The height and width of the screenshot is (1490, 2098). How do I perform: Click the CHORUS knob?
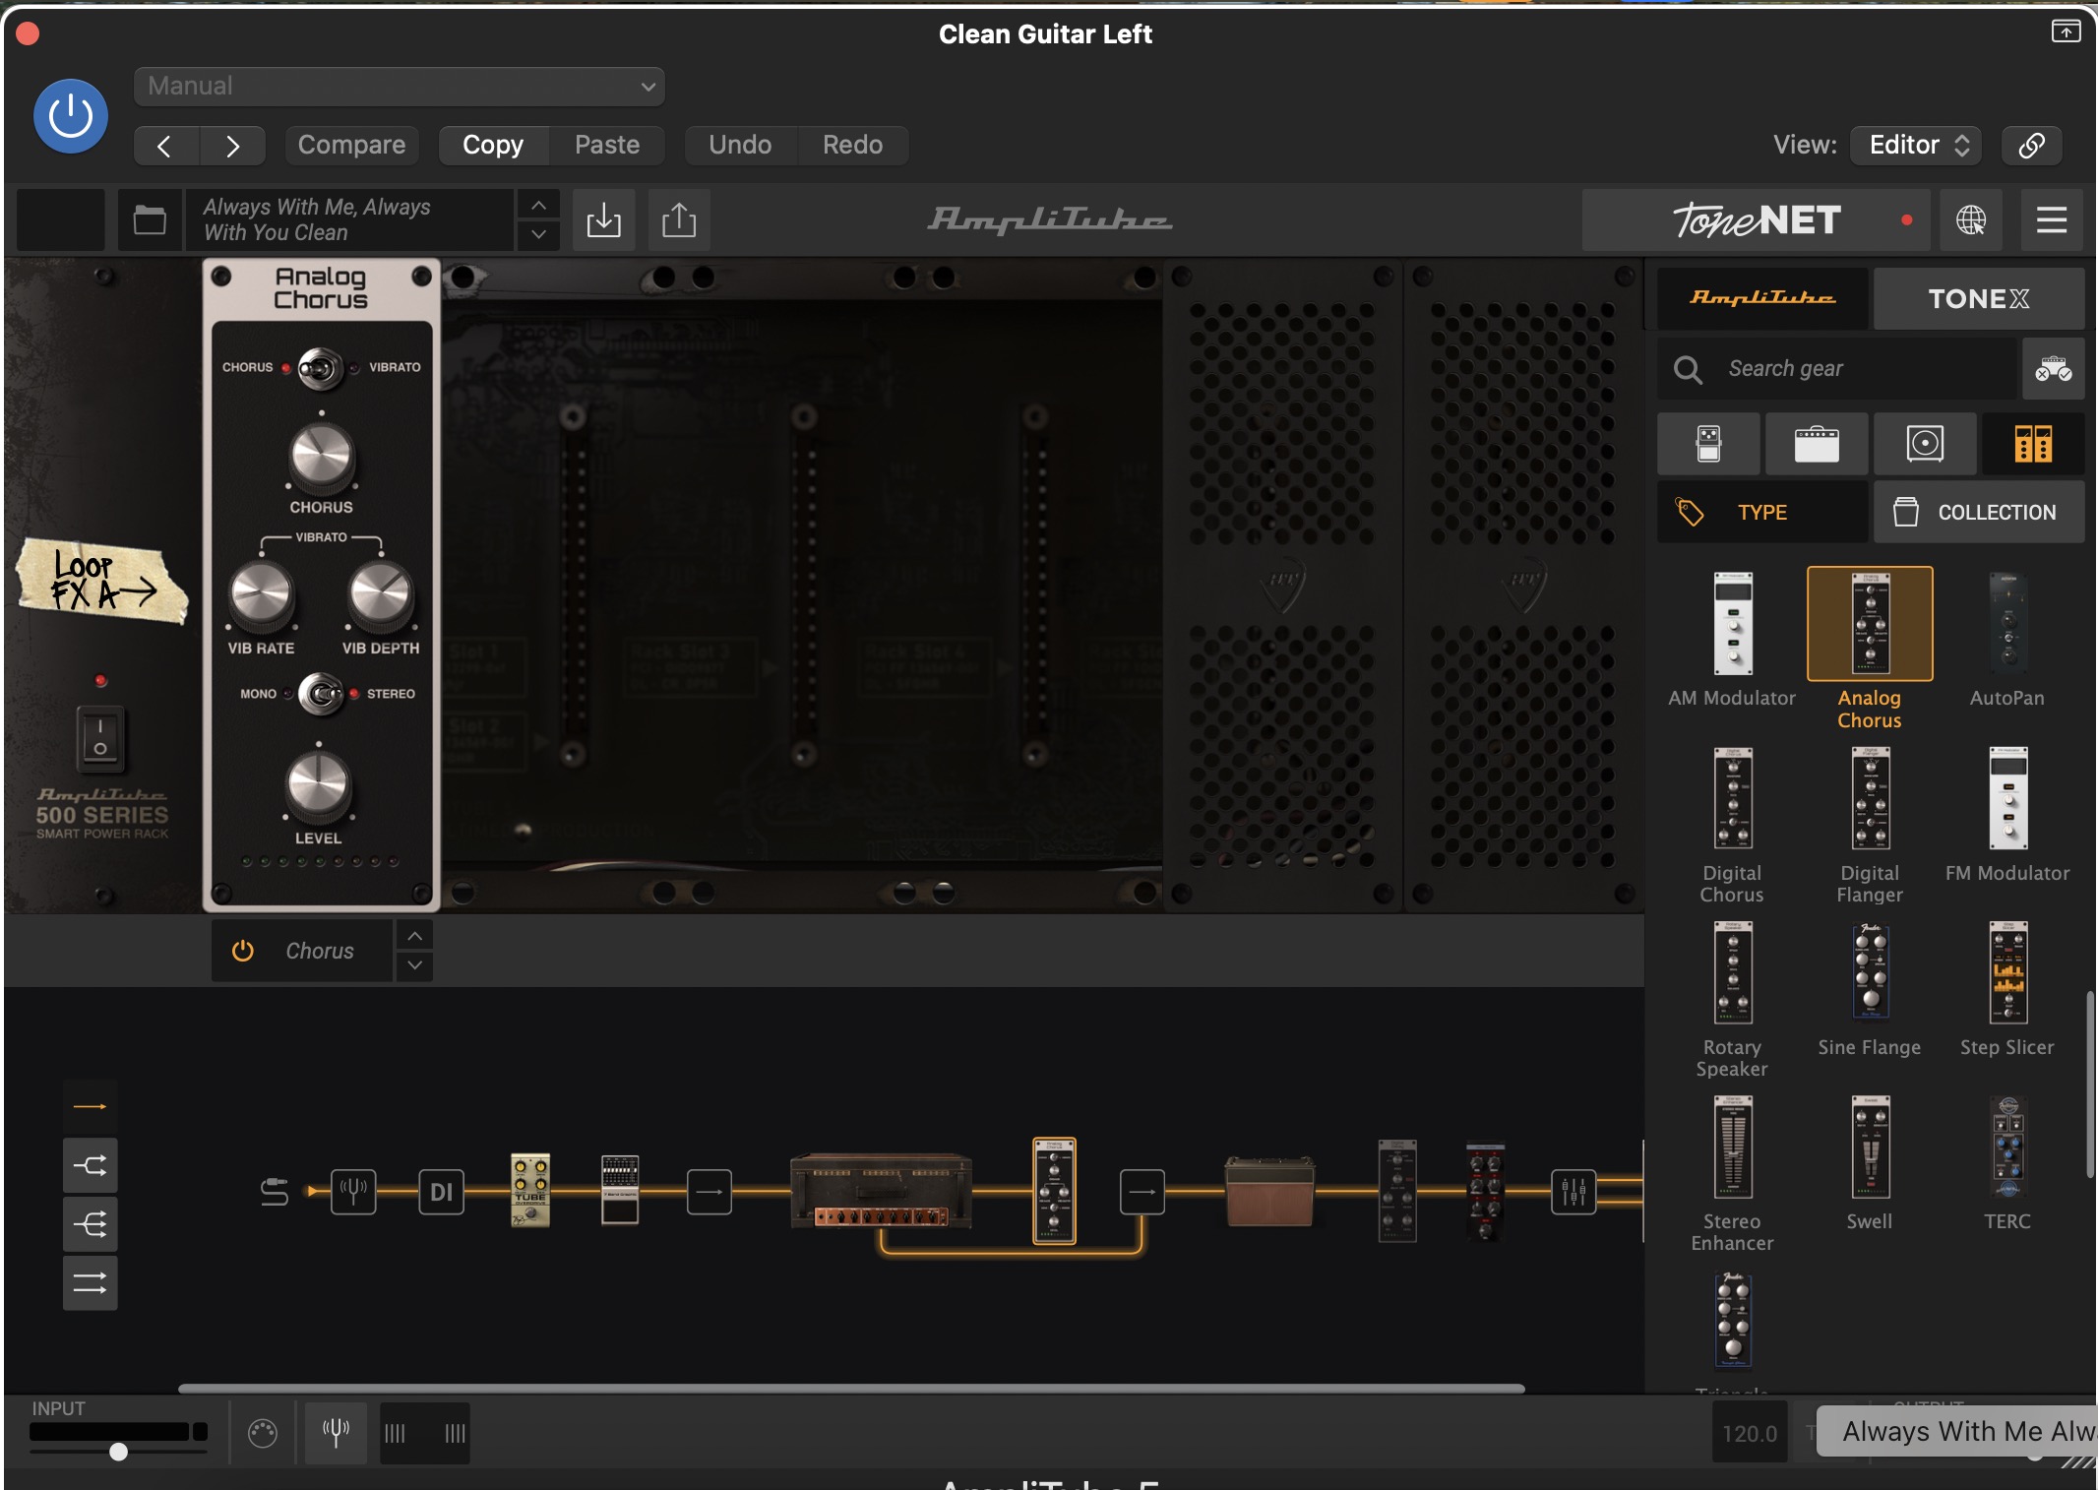[321, 457]
